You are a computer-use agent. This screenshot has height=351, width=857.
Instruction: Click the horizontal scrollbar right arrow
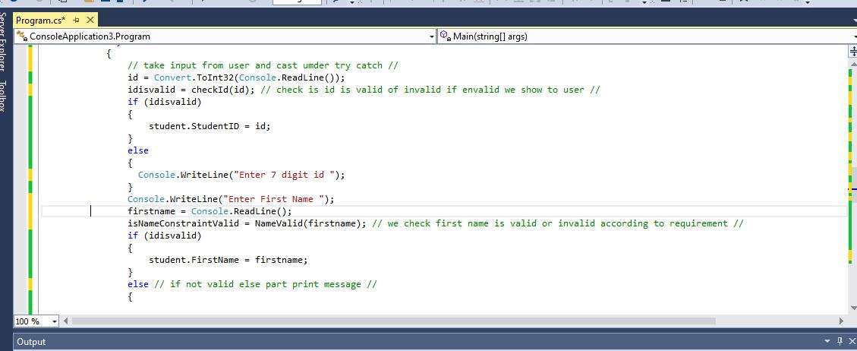tap(840, 321)
